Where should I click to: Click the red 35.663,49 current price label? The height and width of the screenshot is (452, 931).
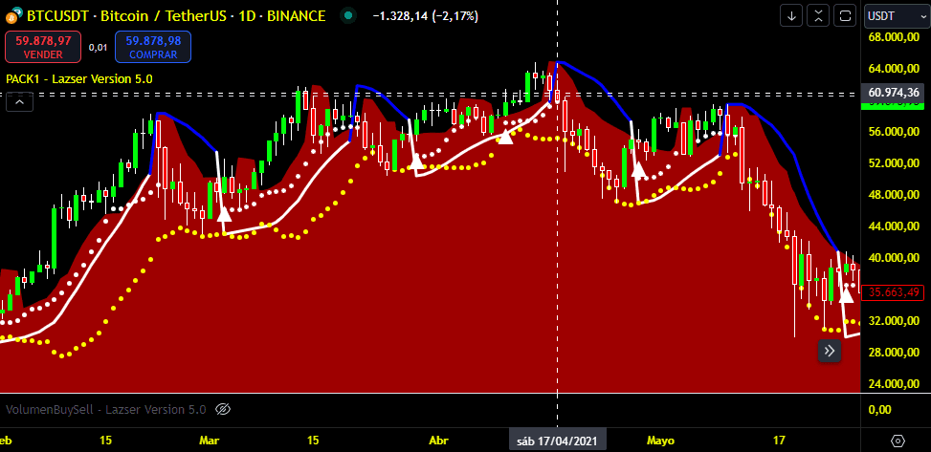tap(895, 292)
